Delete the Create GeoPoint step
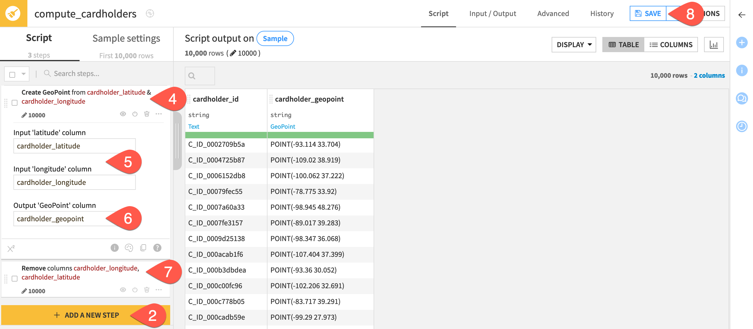The image size is (753, 329). pos(147,114)
